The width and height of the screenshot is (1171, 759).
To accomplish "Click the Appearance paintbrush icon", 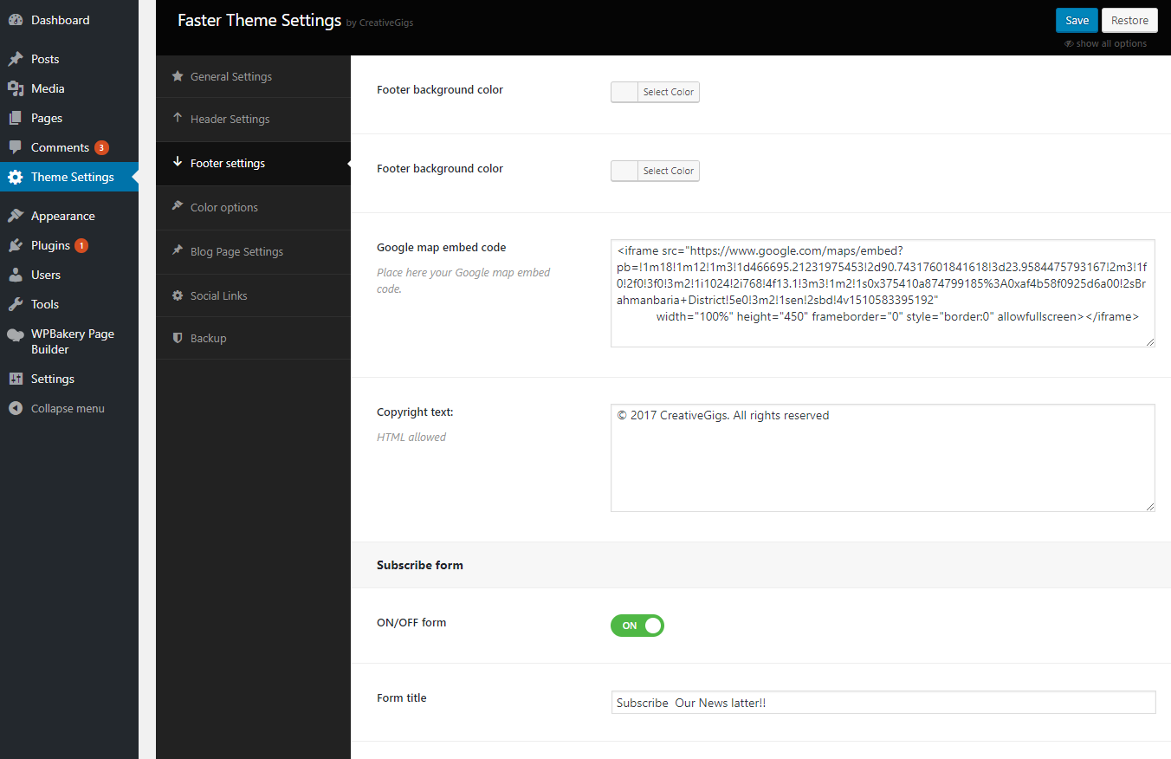I will point(16,216).
